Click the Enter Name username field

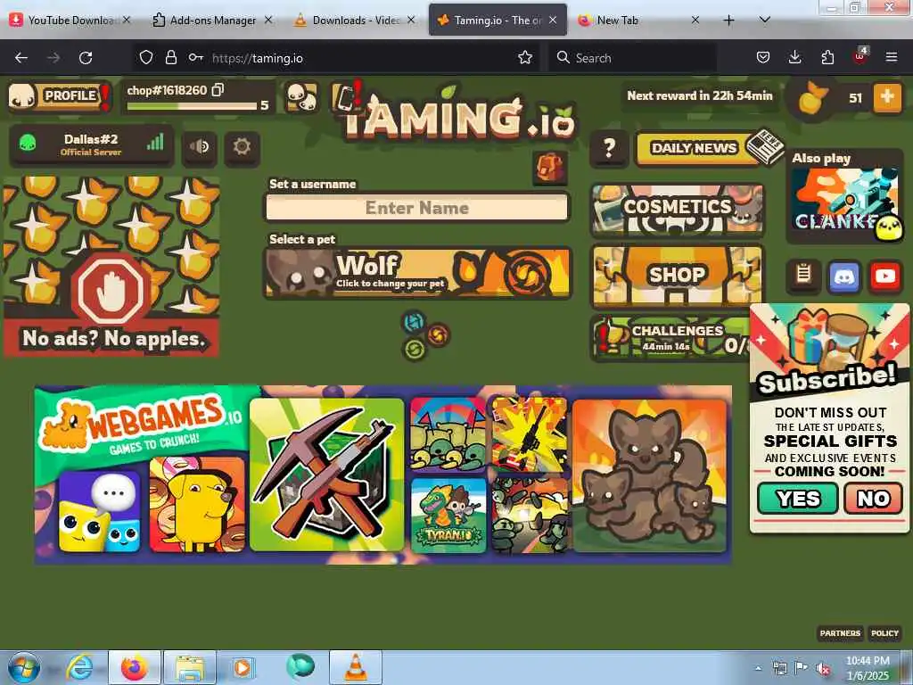tap(417, 207)
